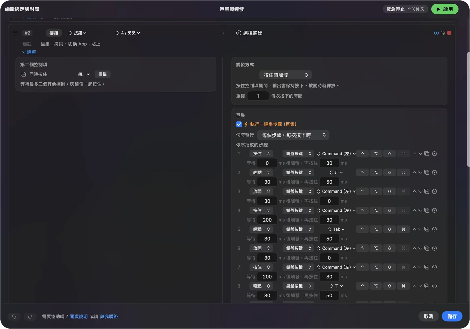Move macro step 8 down
Screen dimensions: 470x329
pos(420,286)
